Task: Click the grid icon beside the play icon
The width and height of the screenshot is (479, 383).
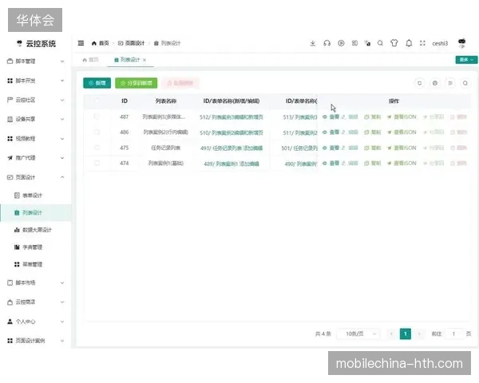Action: (354, 43)
